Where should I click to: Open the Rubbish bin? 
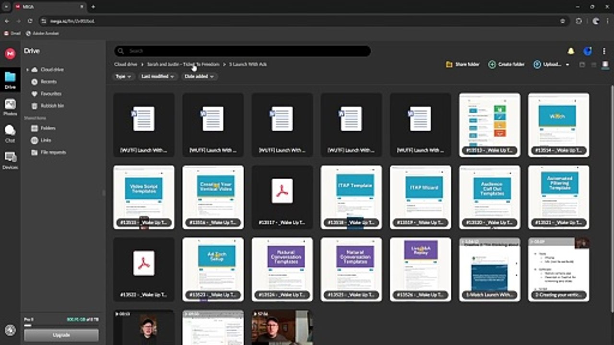(47, 105)
